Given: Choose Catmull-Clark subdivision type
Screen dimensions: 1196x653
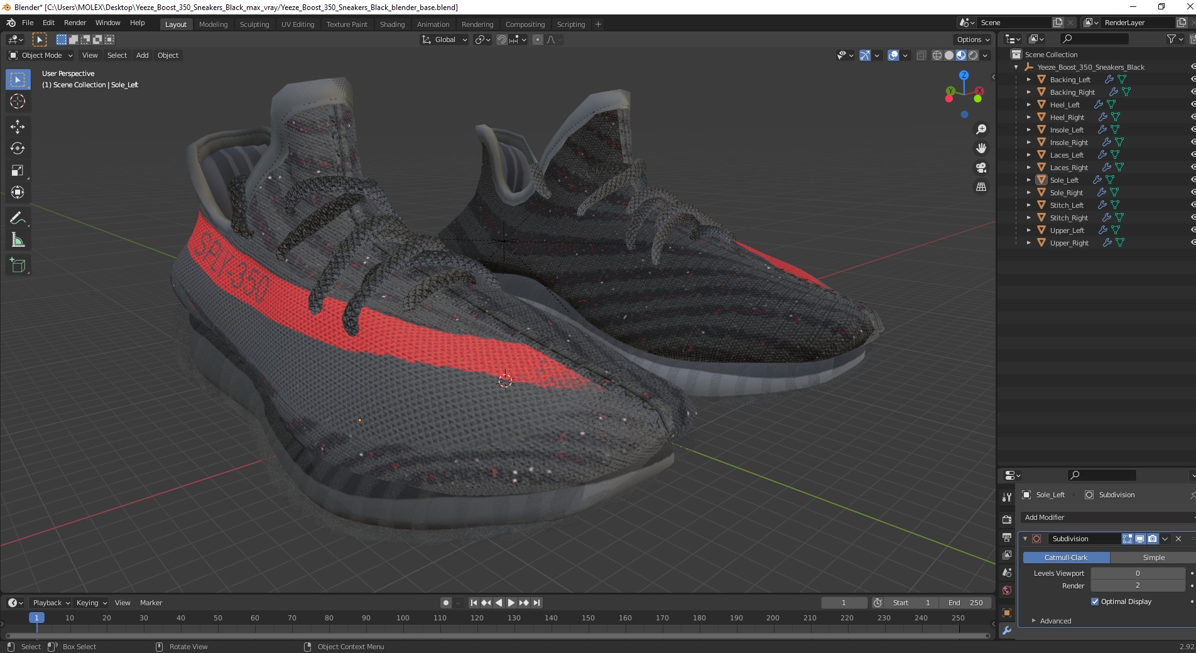Looking at the screenshot, I should (x=1066, y=558).
